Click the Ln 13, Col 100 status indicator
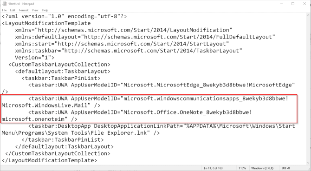Viewport: 311px width, 171px height. coord(213,168)
